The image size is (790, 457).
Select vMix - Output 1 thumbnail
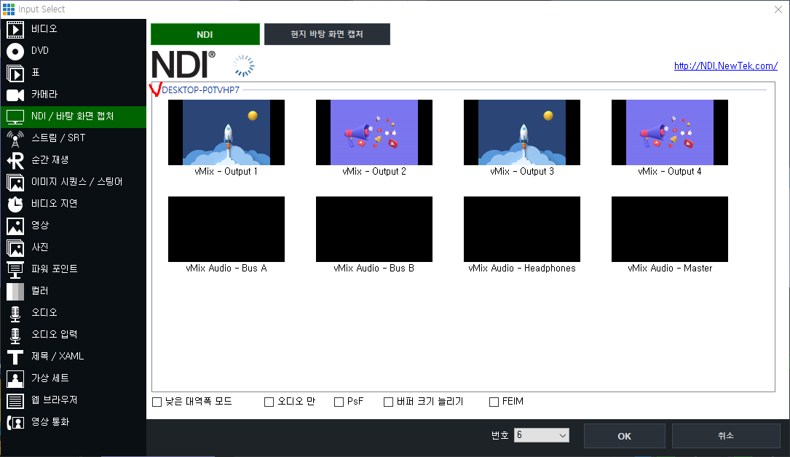pos(226,132)
